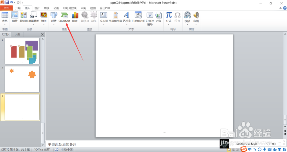Open the 剪贴画 clip art tool
Viewport: 287px width, 152px height.
(x=24, y=17)
